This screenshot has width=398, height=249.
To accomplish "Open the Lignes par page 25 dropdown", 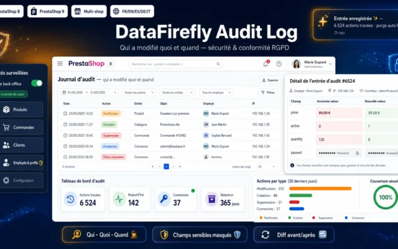I will point(266,167).
